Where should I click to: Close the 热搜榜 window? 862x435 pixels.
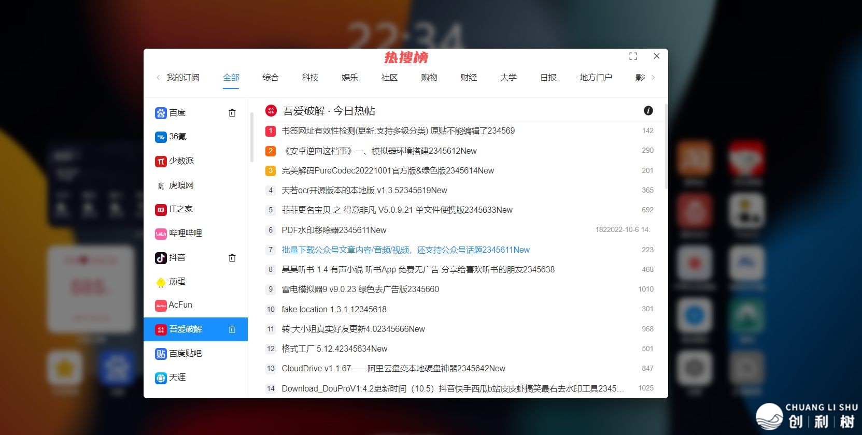[x=657, y=56]
